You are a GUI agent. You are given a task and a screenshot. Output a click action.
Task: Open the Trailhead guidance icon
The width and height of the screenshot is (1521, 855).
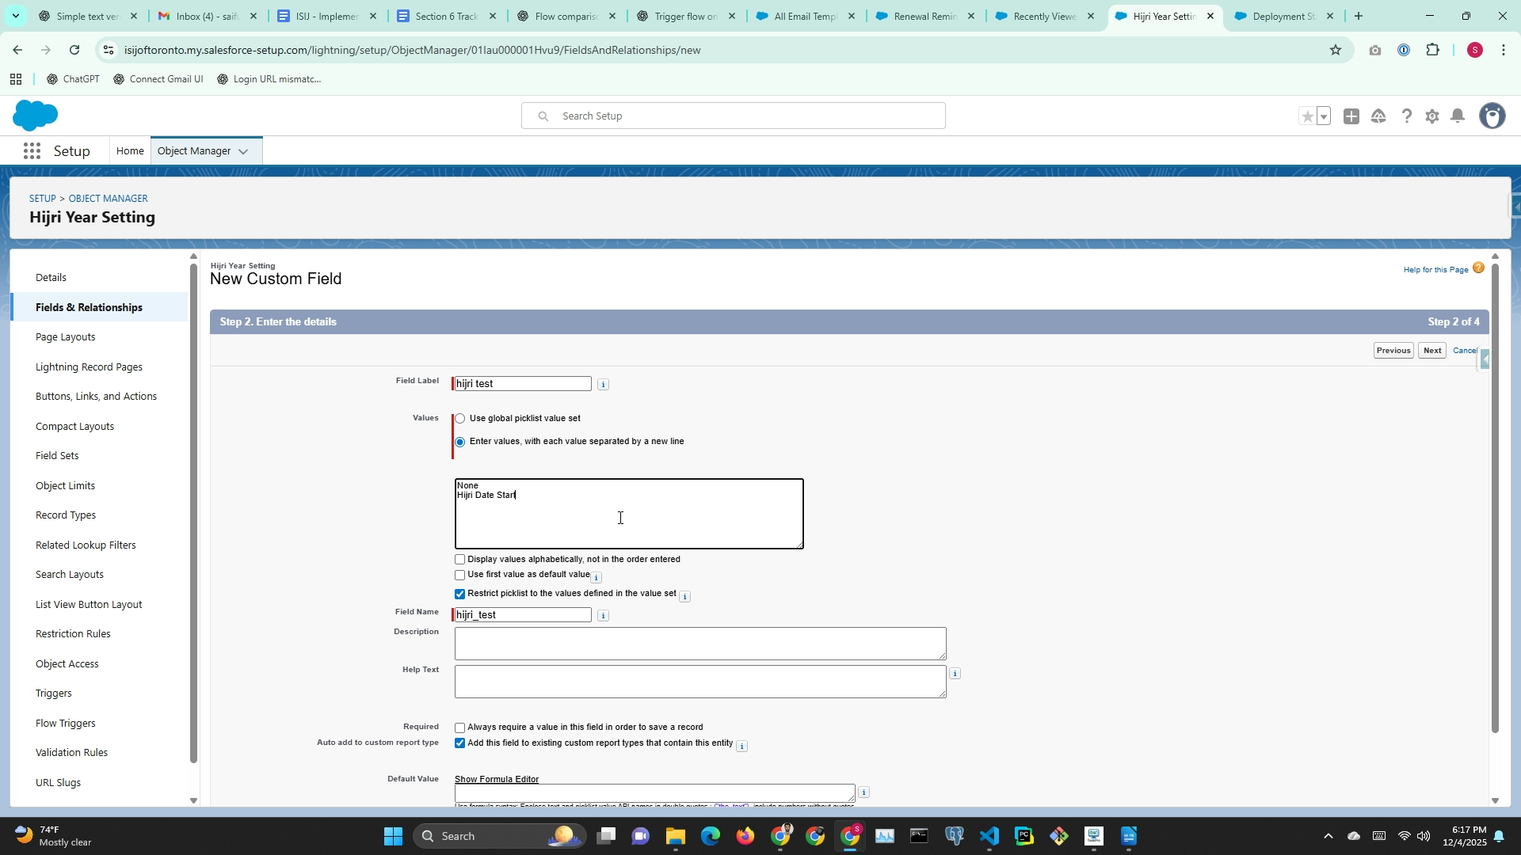(x=1378, y=116)
